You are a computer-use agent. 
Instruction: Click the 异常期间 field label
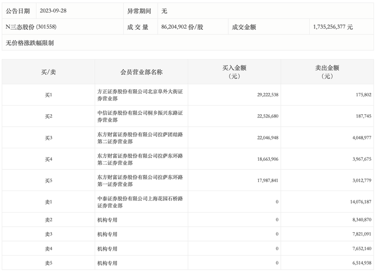click(139, 11)
